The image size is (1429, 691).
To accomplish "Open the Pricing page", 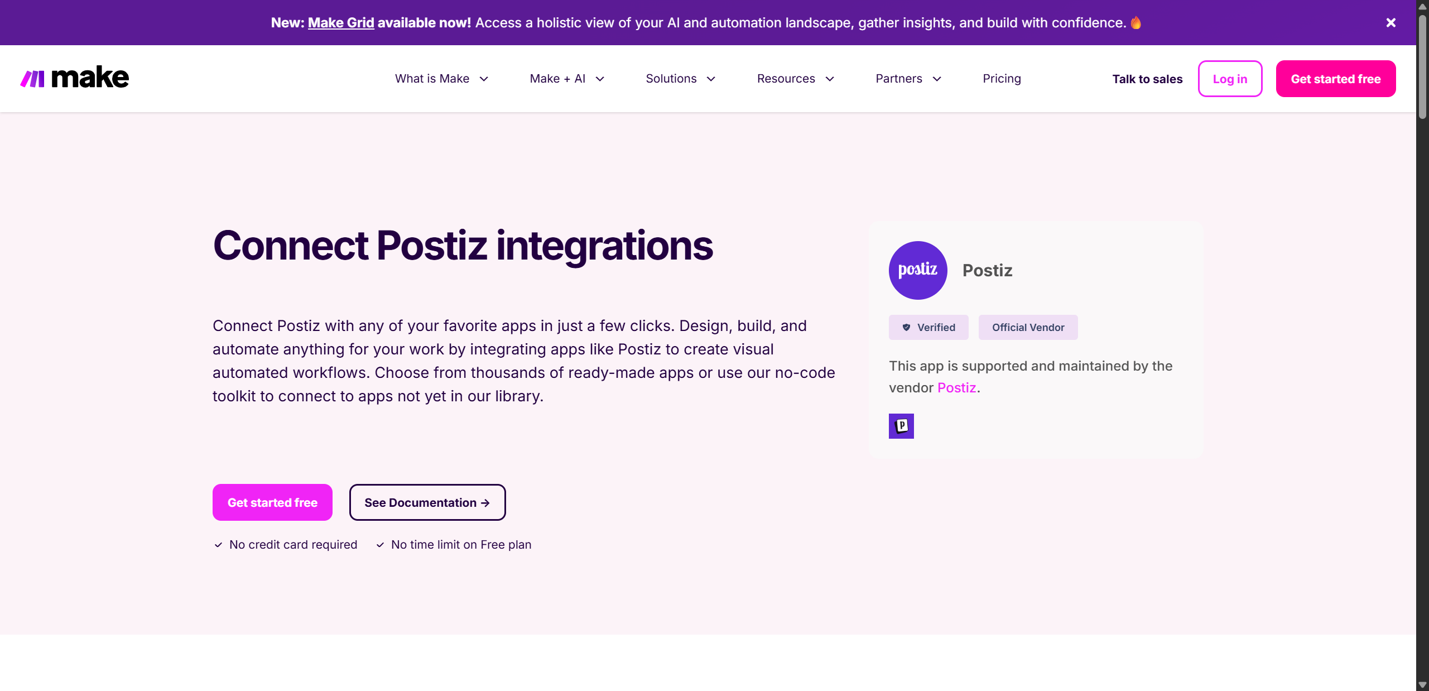I will (x=1002, y=79).
